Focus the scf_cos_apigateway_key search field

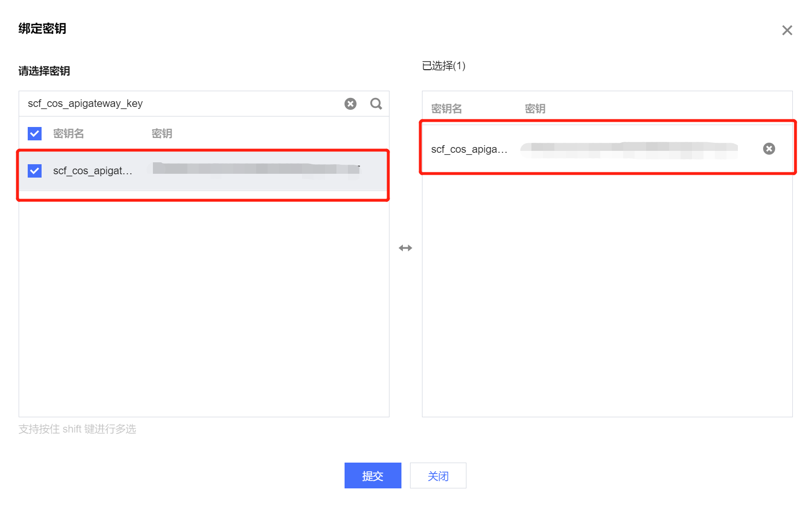182,104
